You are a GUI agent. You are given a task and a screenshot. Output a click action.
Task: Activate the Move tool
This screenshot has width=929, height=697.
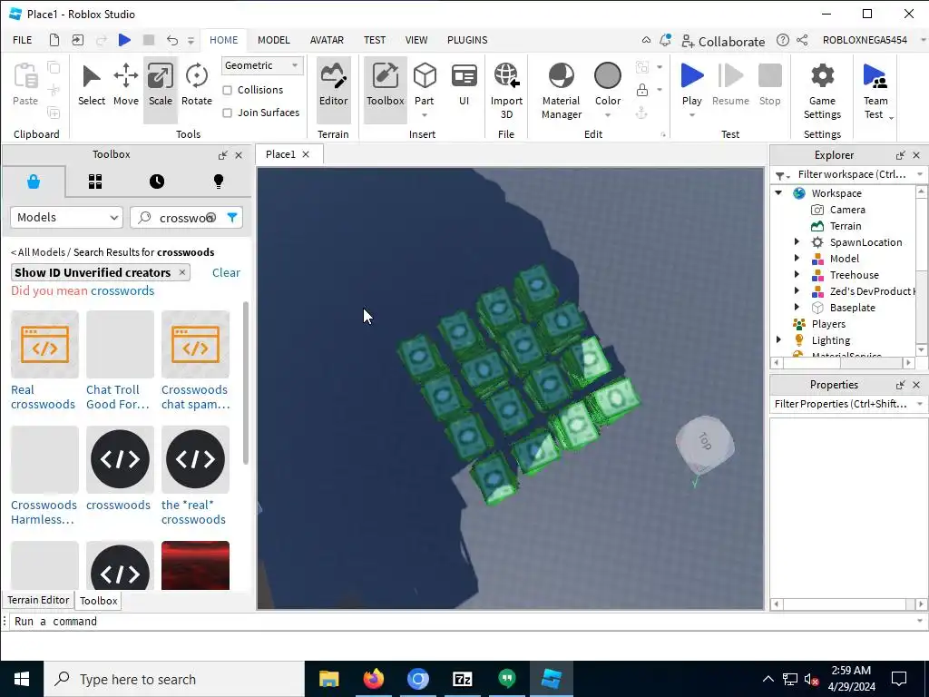125,86
